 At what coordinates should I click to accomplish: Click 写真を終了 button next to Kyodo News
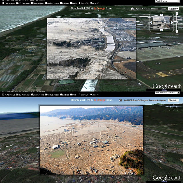(174, 9)
